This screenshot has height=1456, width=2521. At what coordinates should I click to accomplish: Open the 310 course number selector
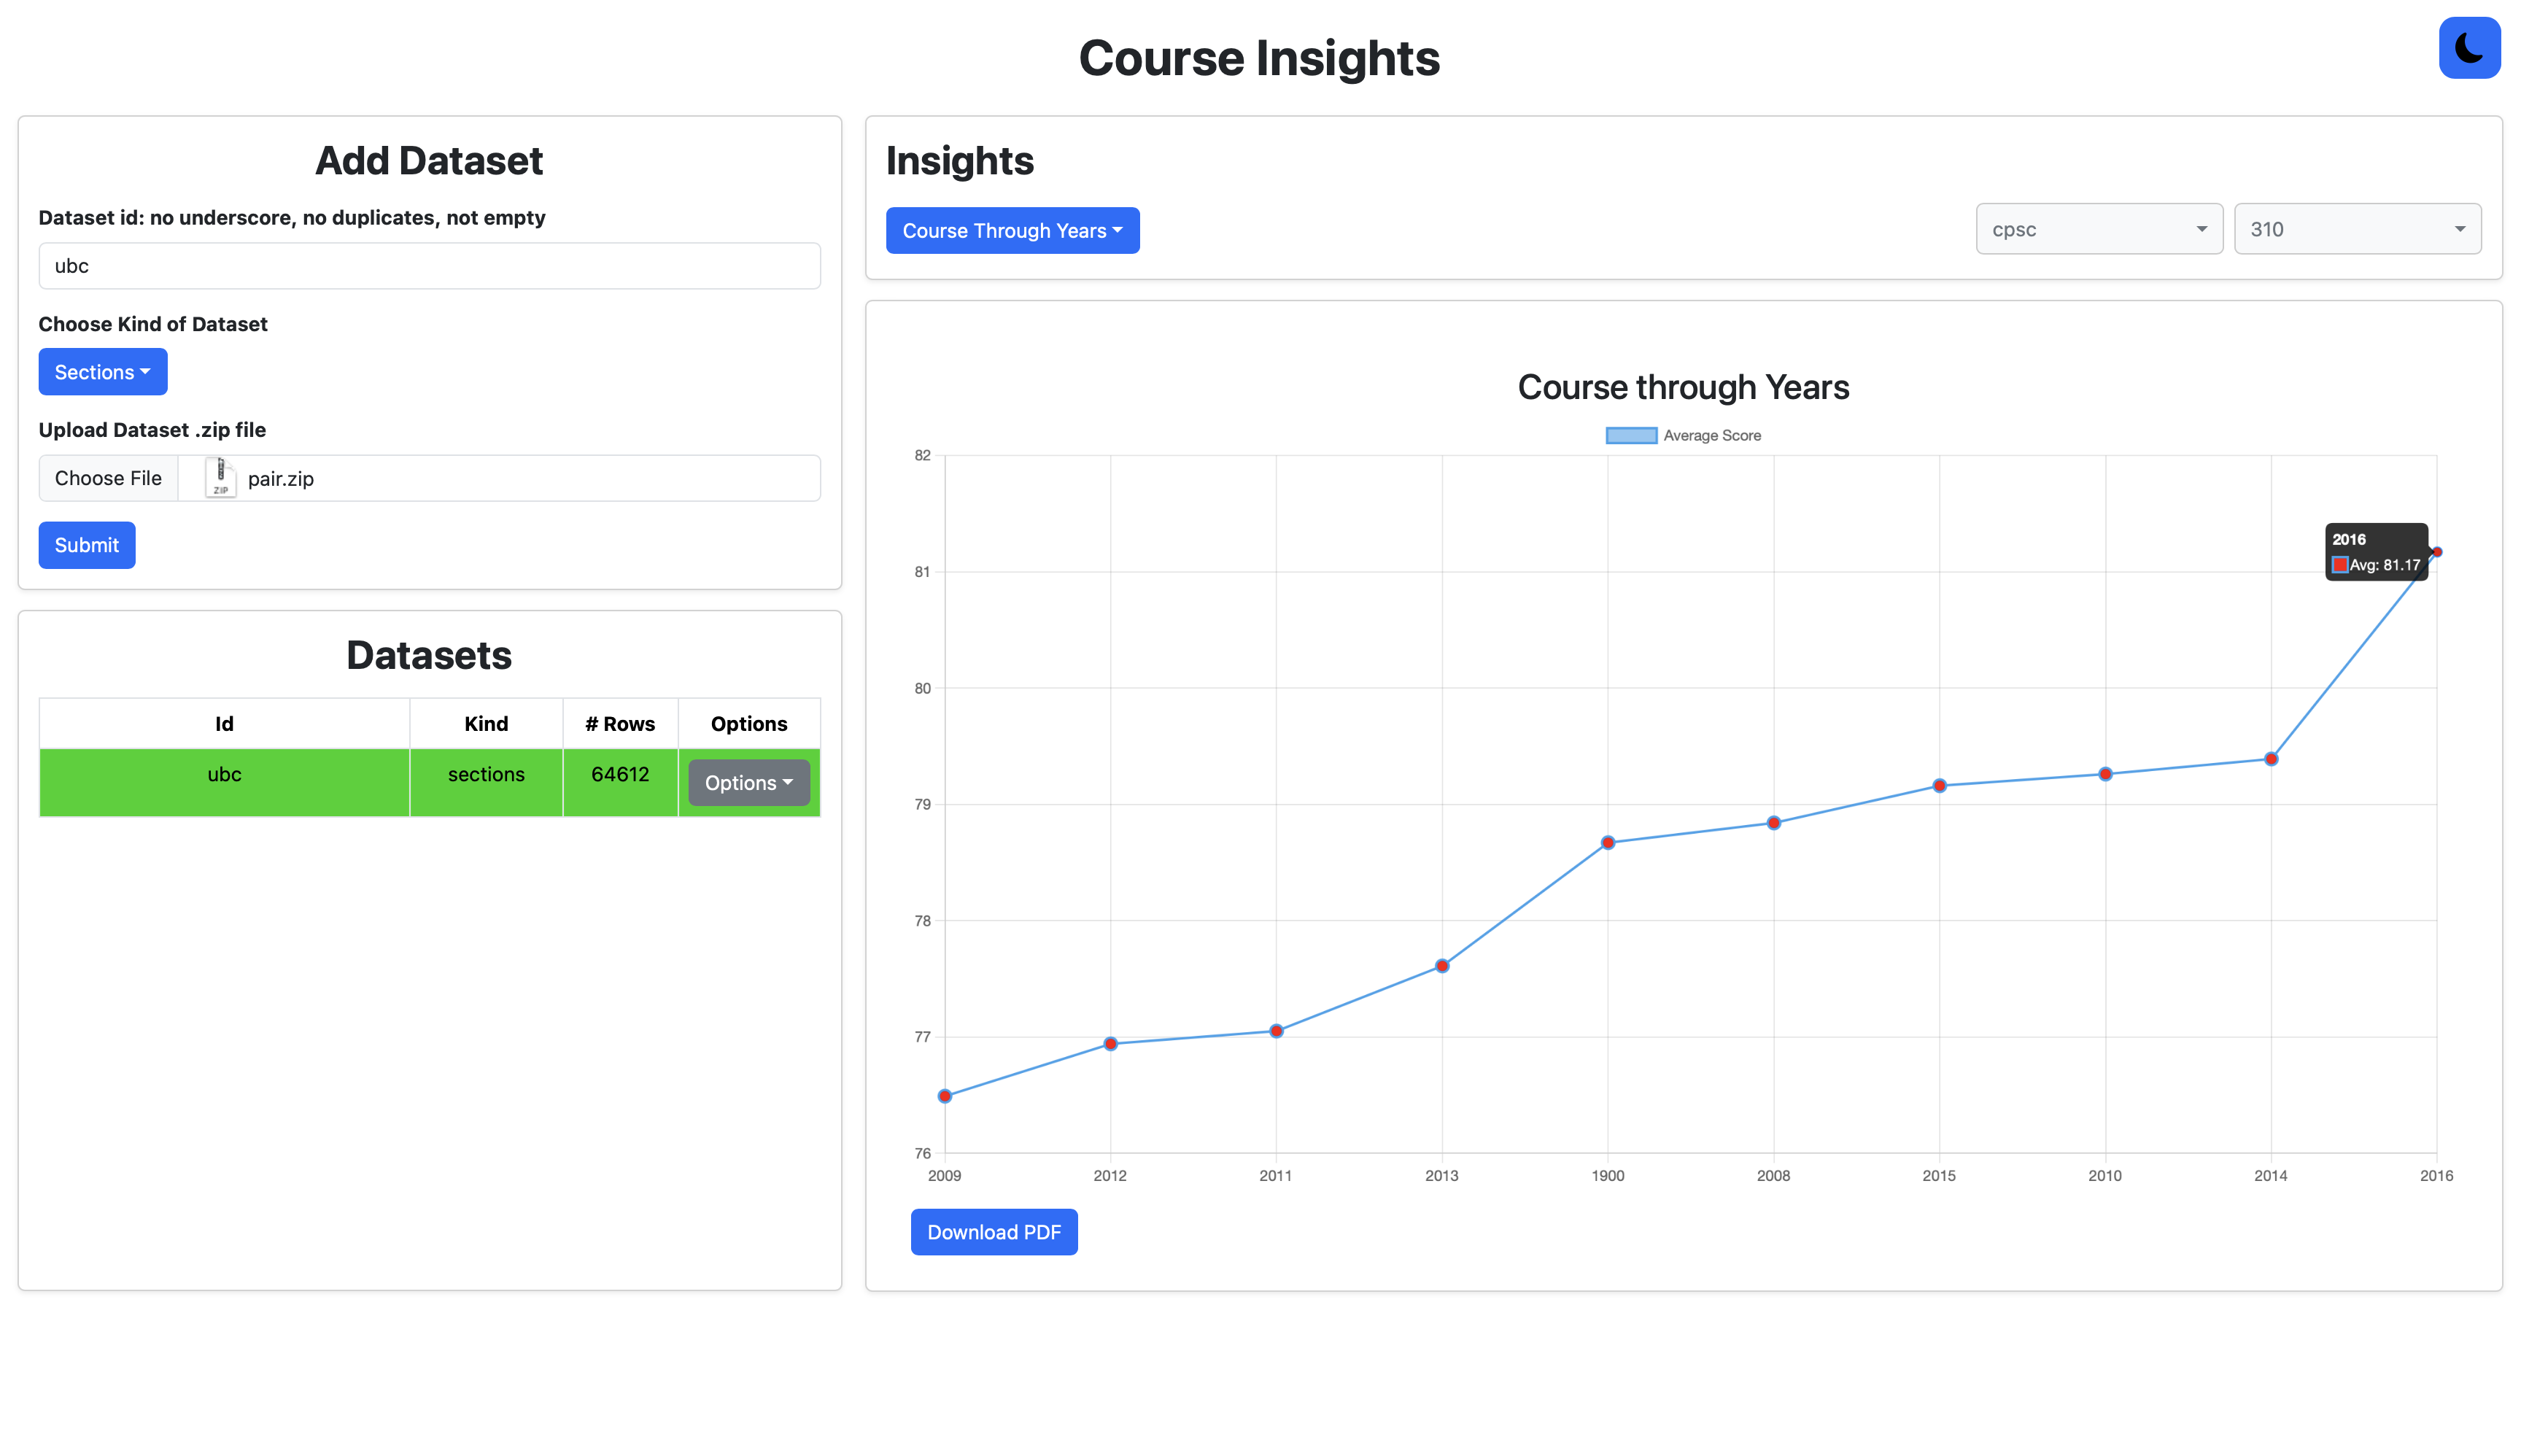pos(2356,229)
